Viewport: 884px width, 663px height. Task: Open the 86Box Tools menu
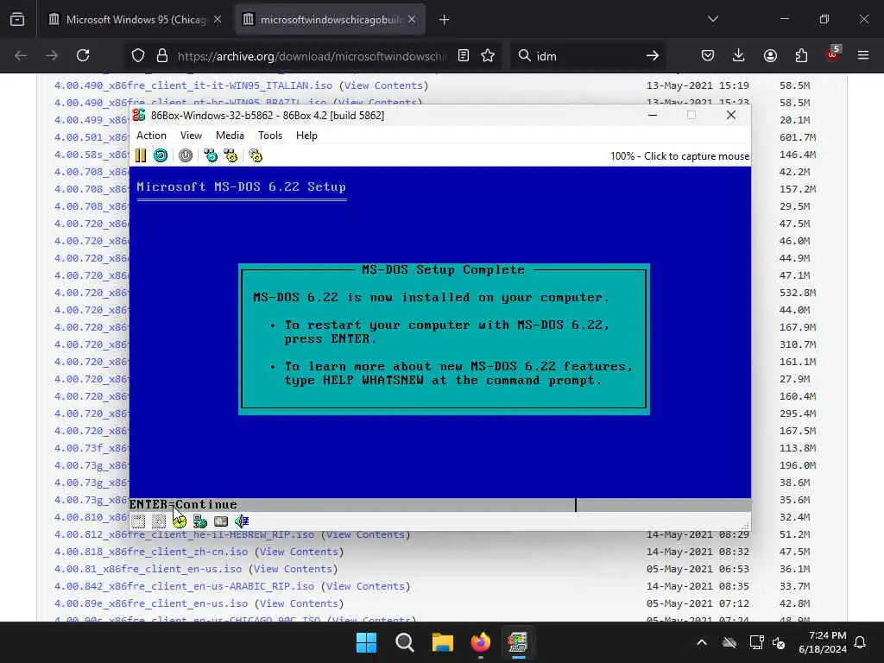click(x=270, y=136)
